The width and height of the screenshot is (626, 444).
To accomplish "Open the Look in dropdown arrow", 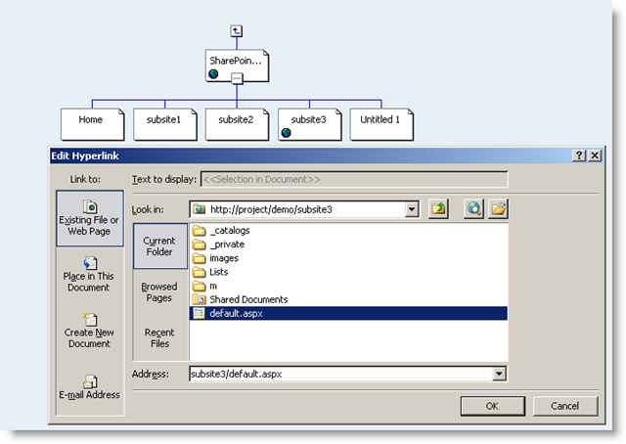I will [412, 209].
